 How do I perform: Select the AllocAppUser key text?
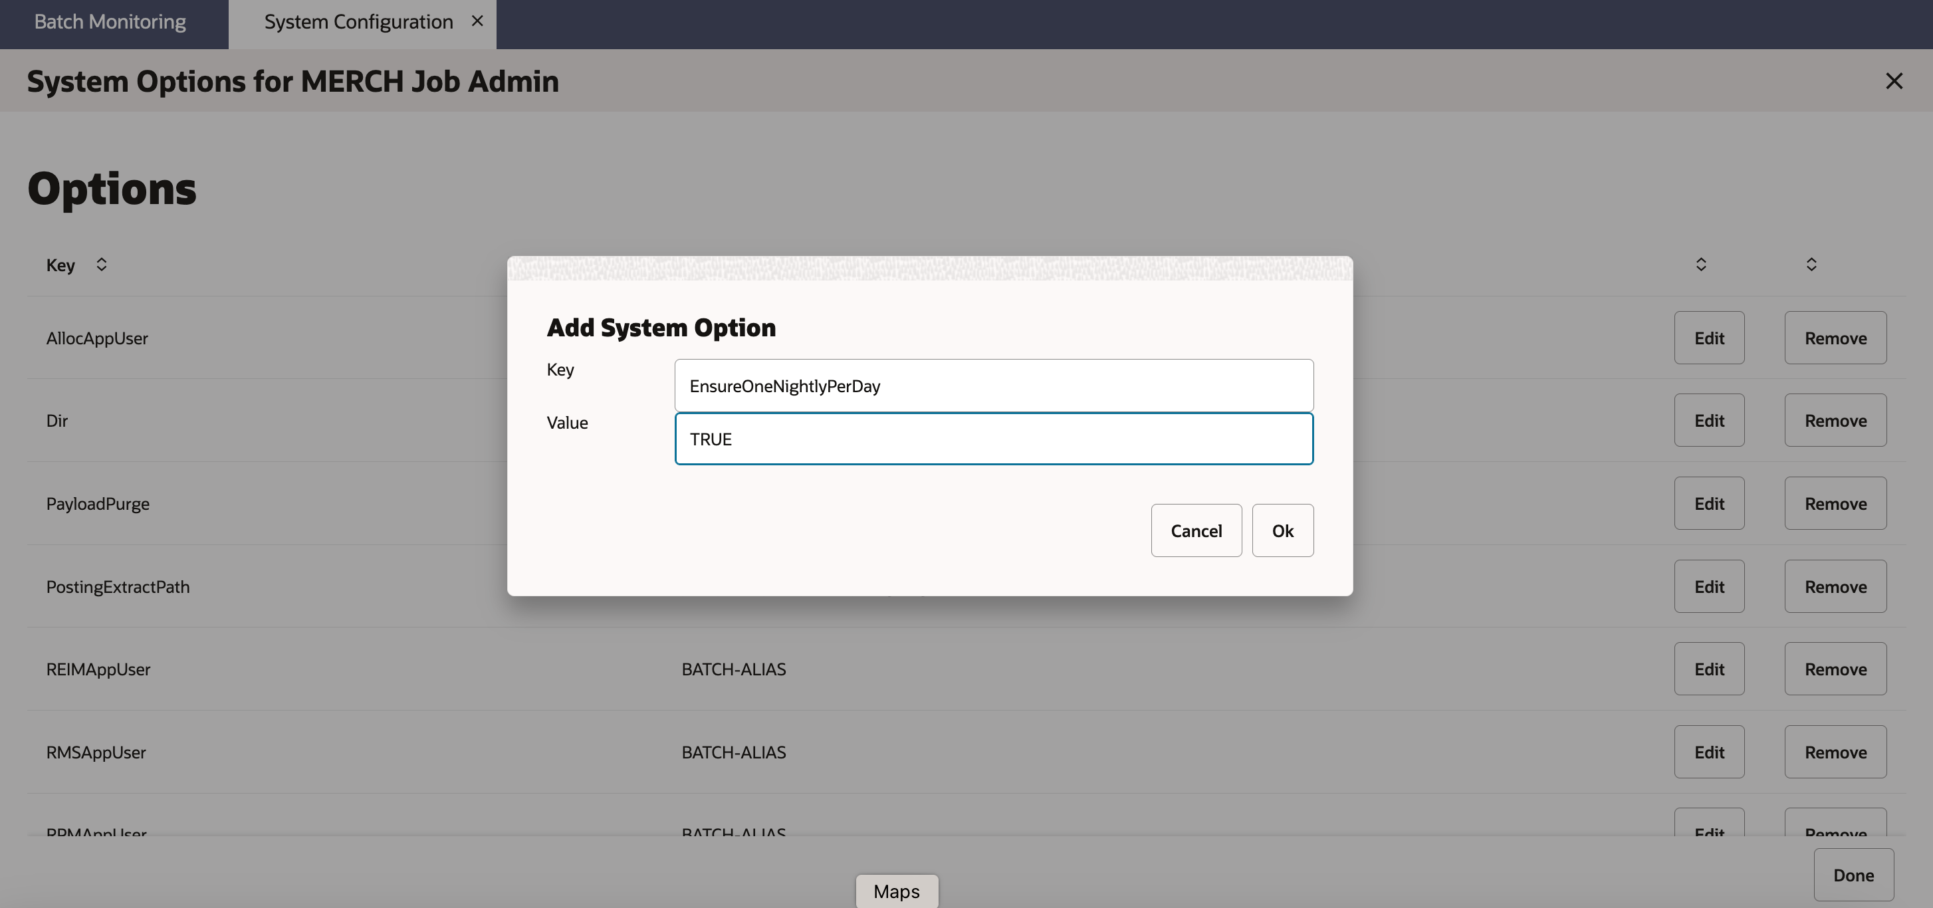coord(97,338)
